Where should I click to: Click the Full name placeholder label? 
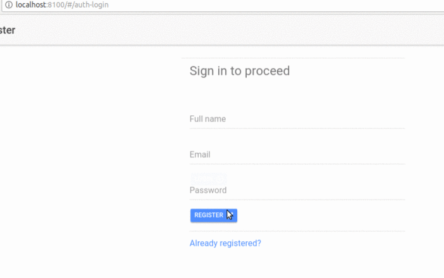207,119
